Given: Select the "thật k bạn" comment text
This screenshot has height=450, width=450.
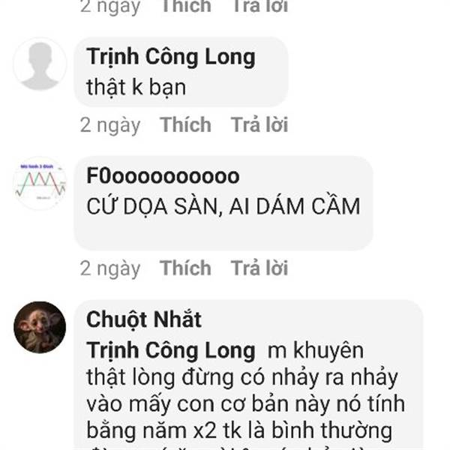Looking at the screenshot, I should tap(136, 87).
